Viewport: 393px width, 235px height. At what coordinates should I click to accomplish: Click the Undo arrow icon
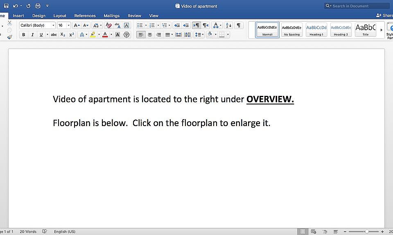[x=16, y=6]
